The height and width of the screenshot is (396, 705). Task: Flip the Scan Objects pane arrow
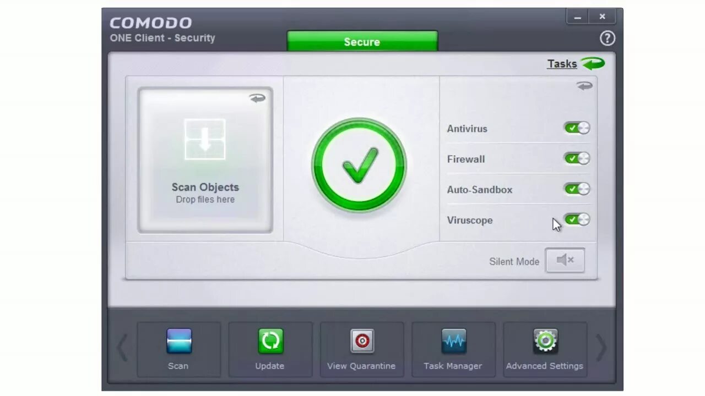coord(257,98)
